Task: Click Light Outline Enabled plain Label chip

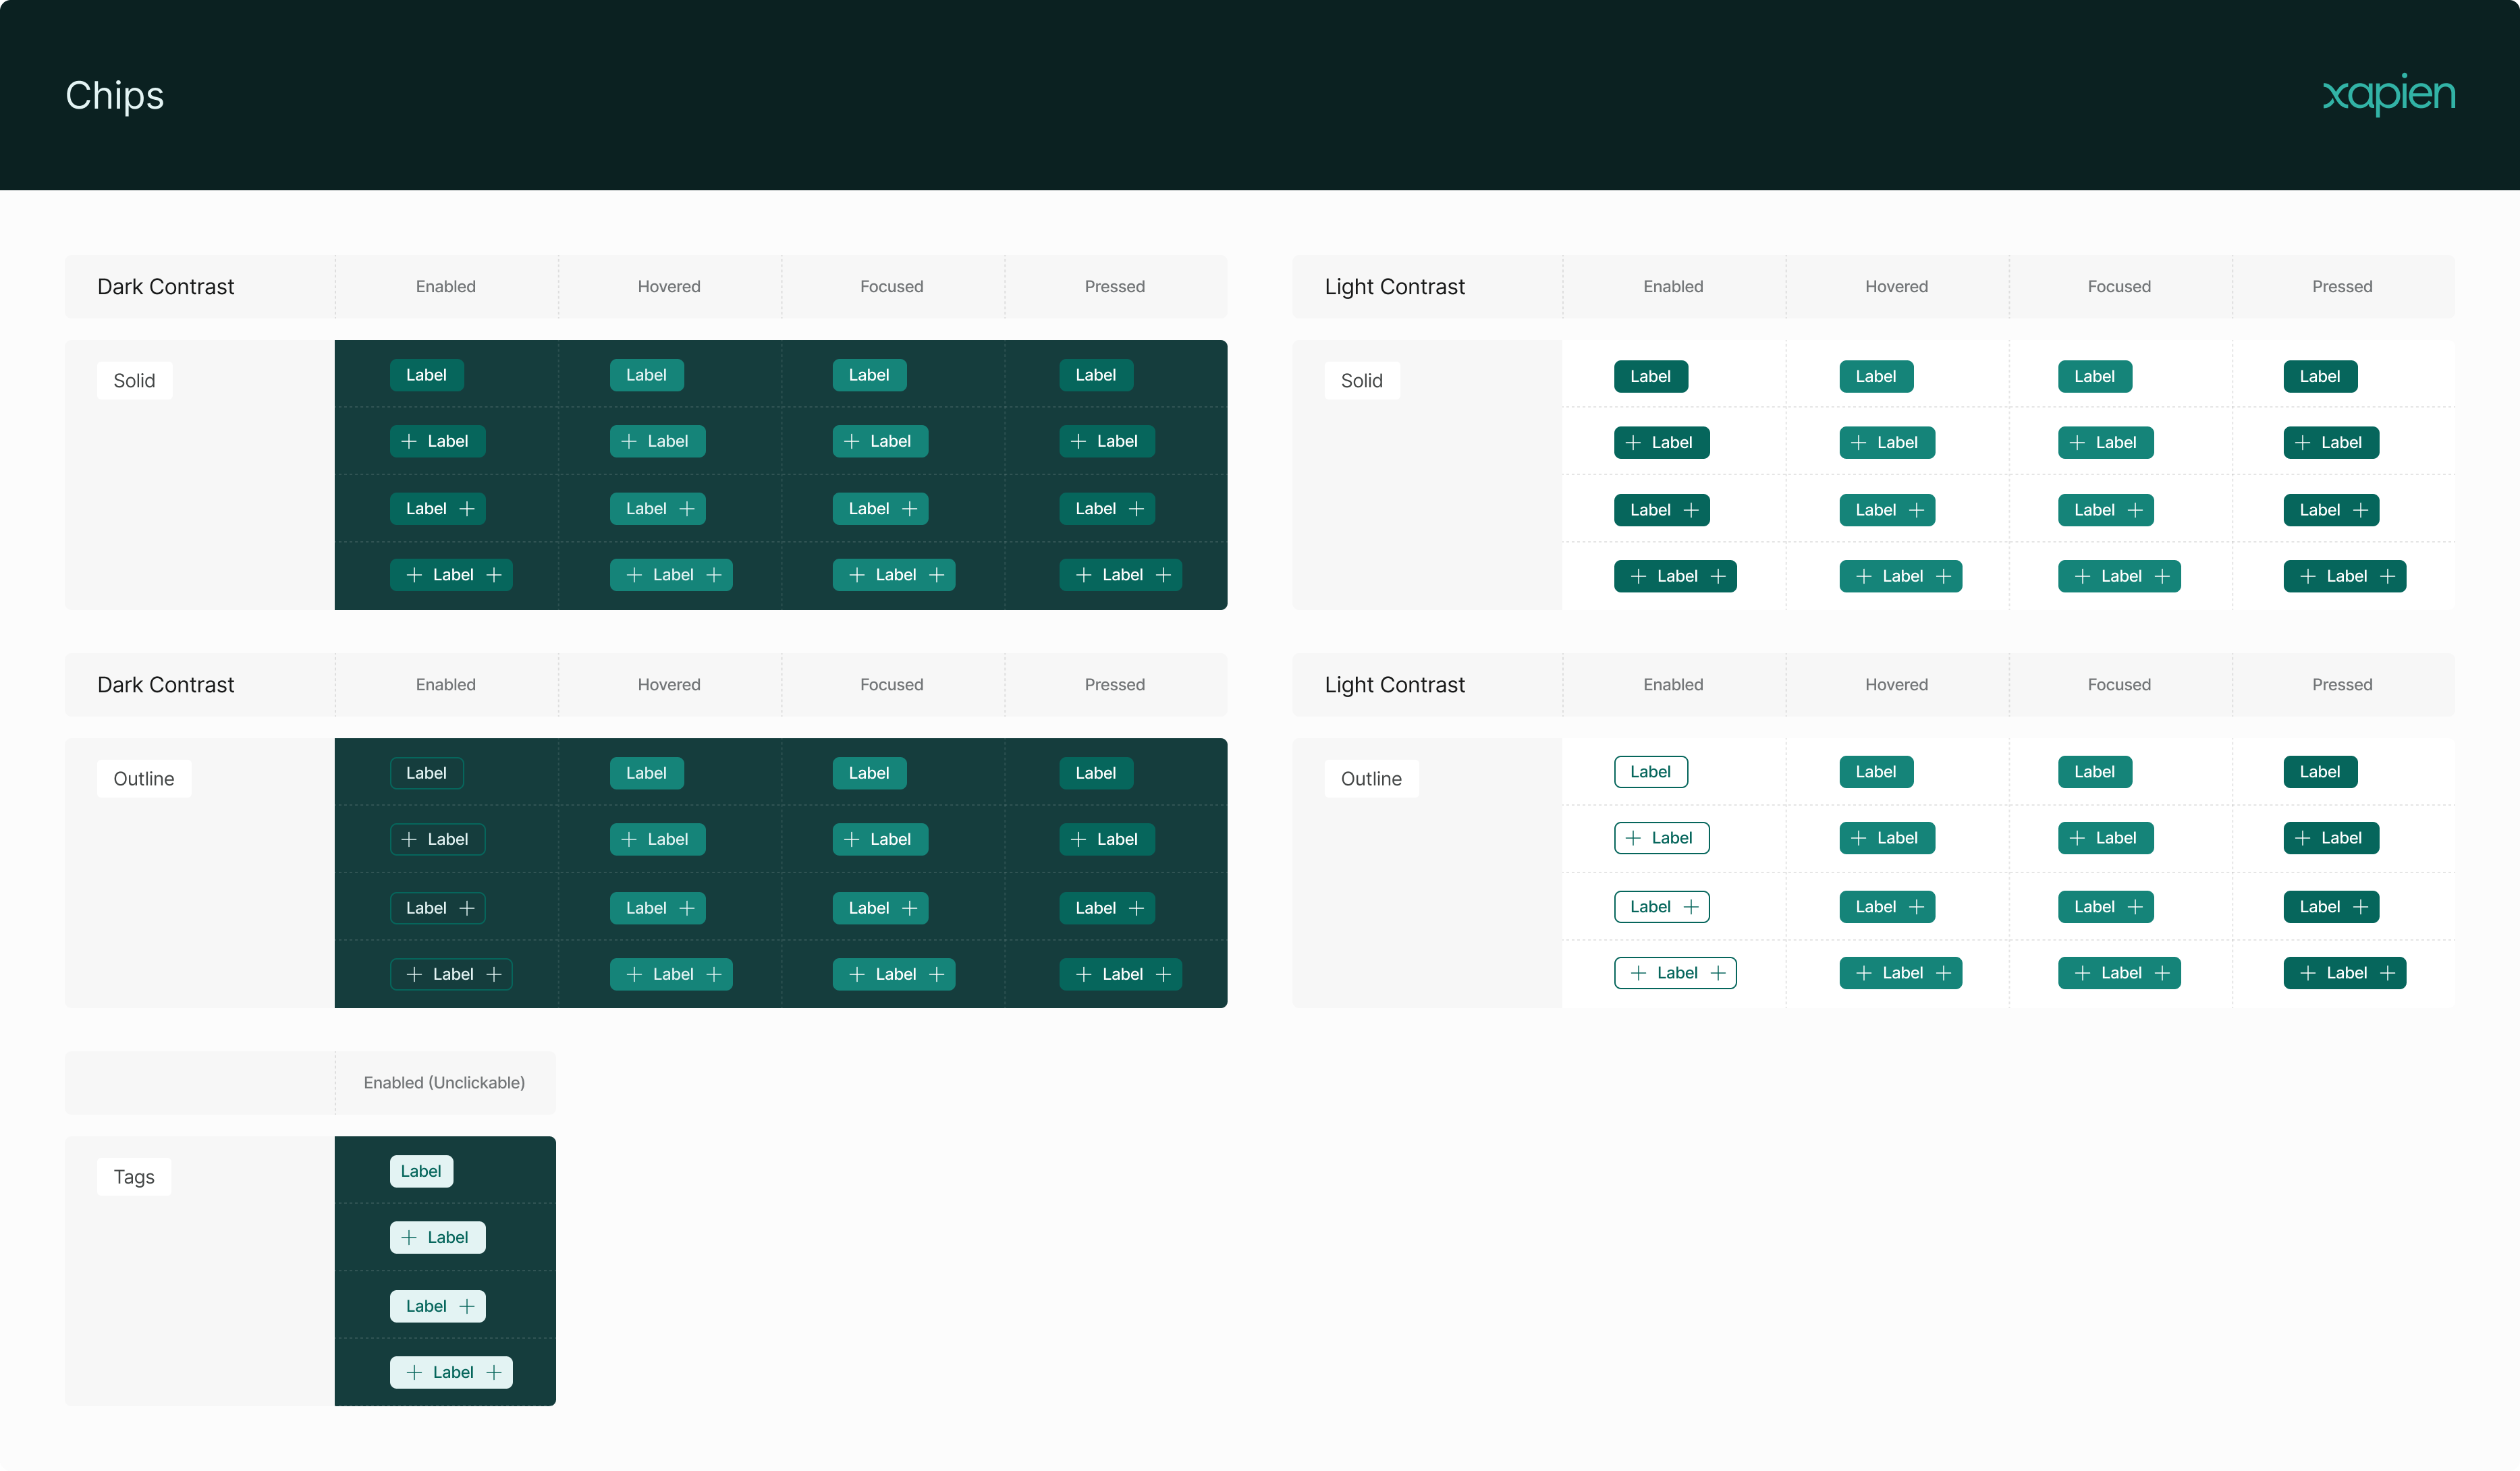Action: [x=1650, y=772]
